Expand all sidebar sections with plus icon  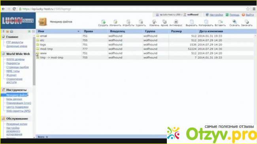(x=29, y=31)
